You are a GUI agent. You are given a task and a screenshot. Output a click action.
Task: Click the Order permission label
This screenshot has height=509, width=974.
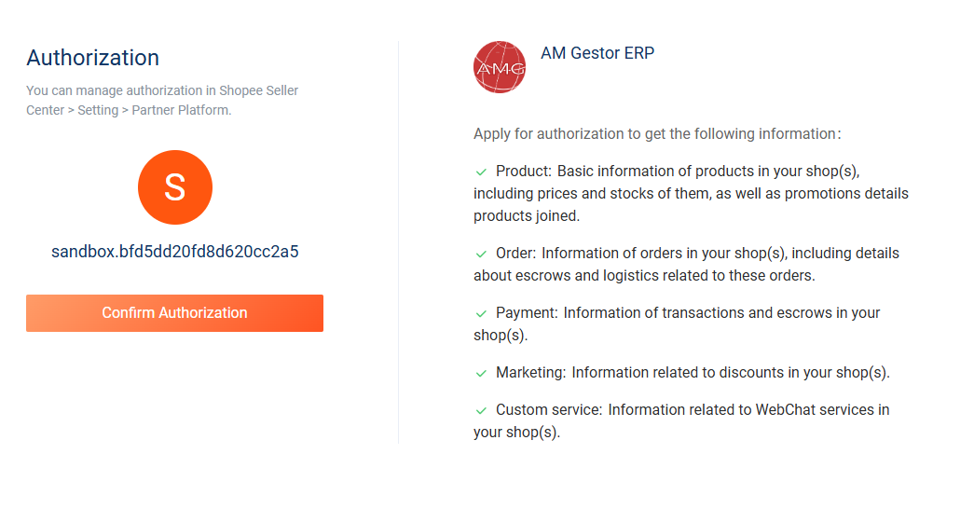click(515, 254)
